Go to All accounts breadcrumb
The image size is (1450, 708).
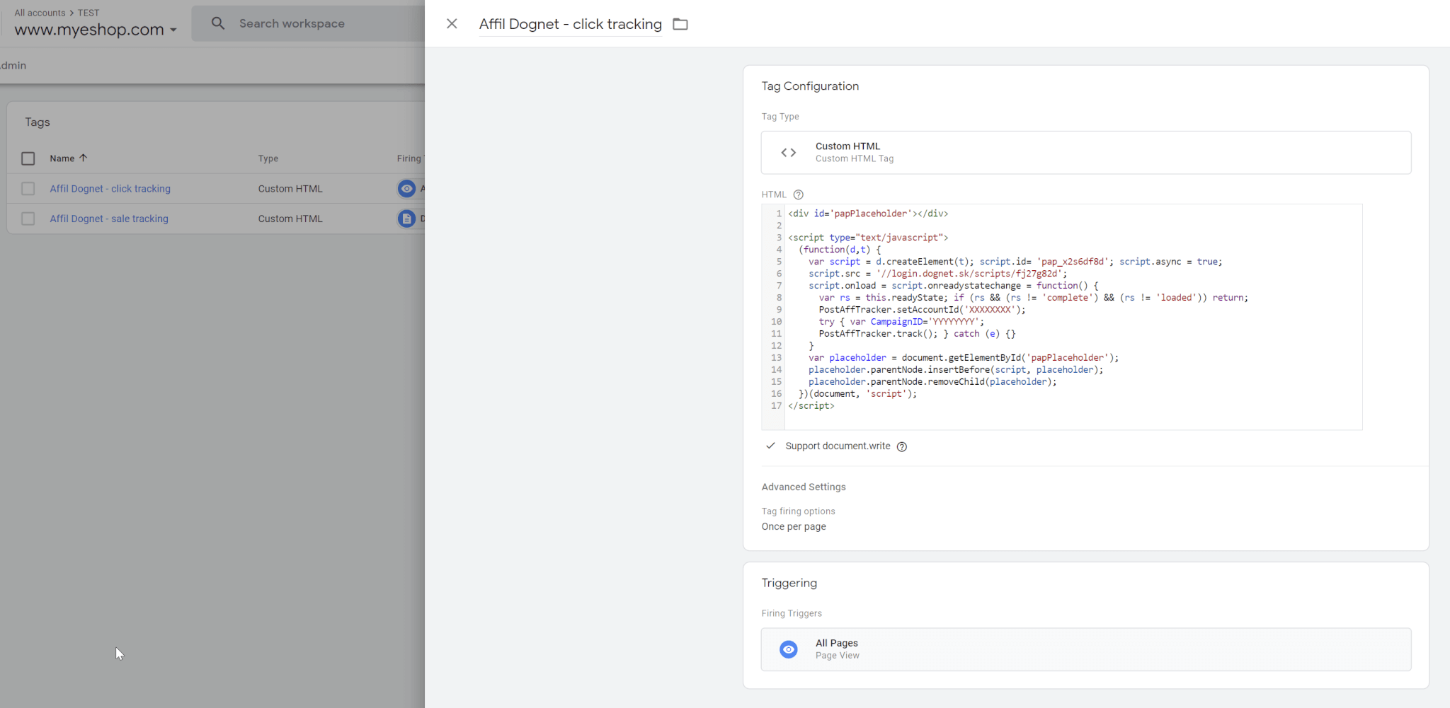pyautogui.click(x=40, y=13)
